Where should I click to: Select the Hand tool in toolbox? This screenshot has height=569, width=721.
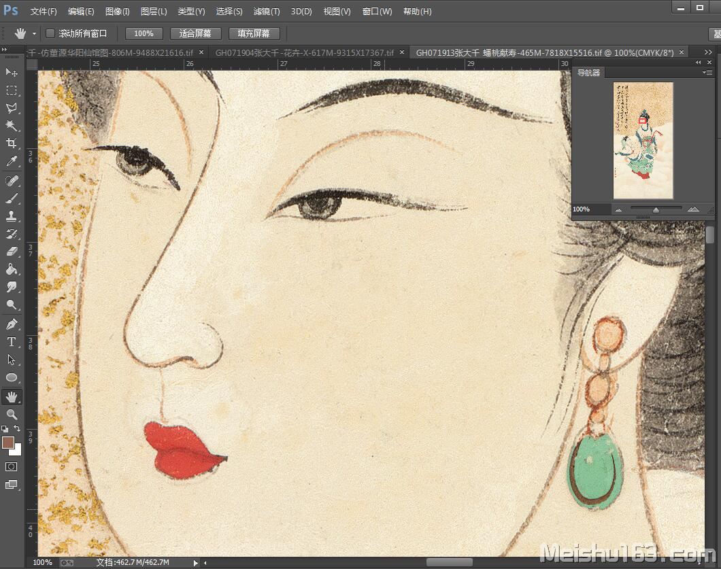(x=12, y=396)
